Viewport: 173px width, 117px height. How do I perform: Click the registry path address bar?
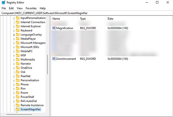[86, 13]
